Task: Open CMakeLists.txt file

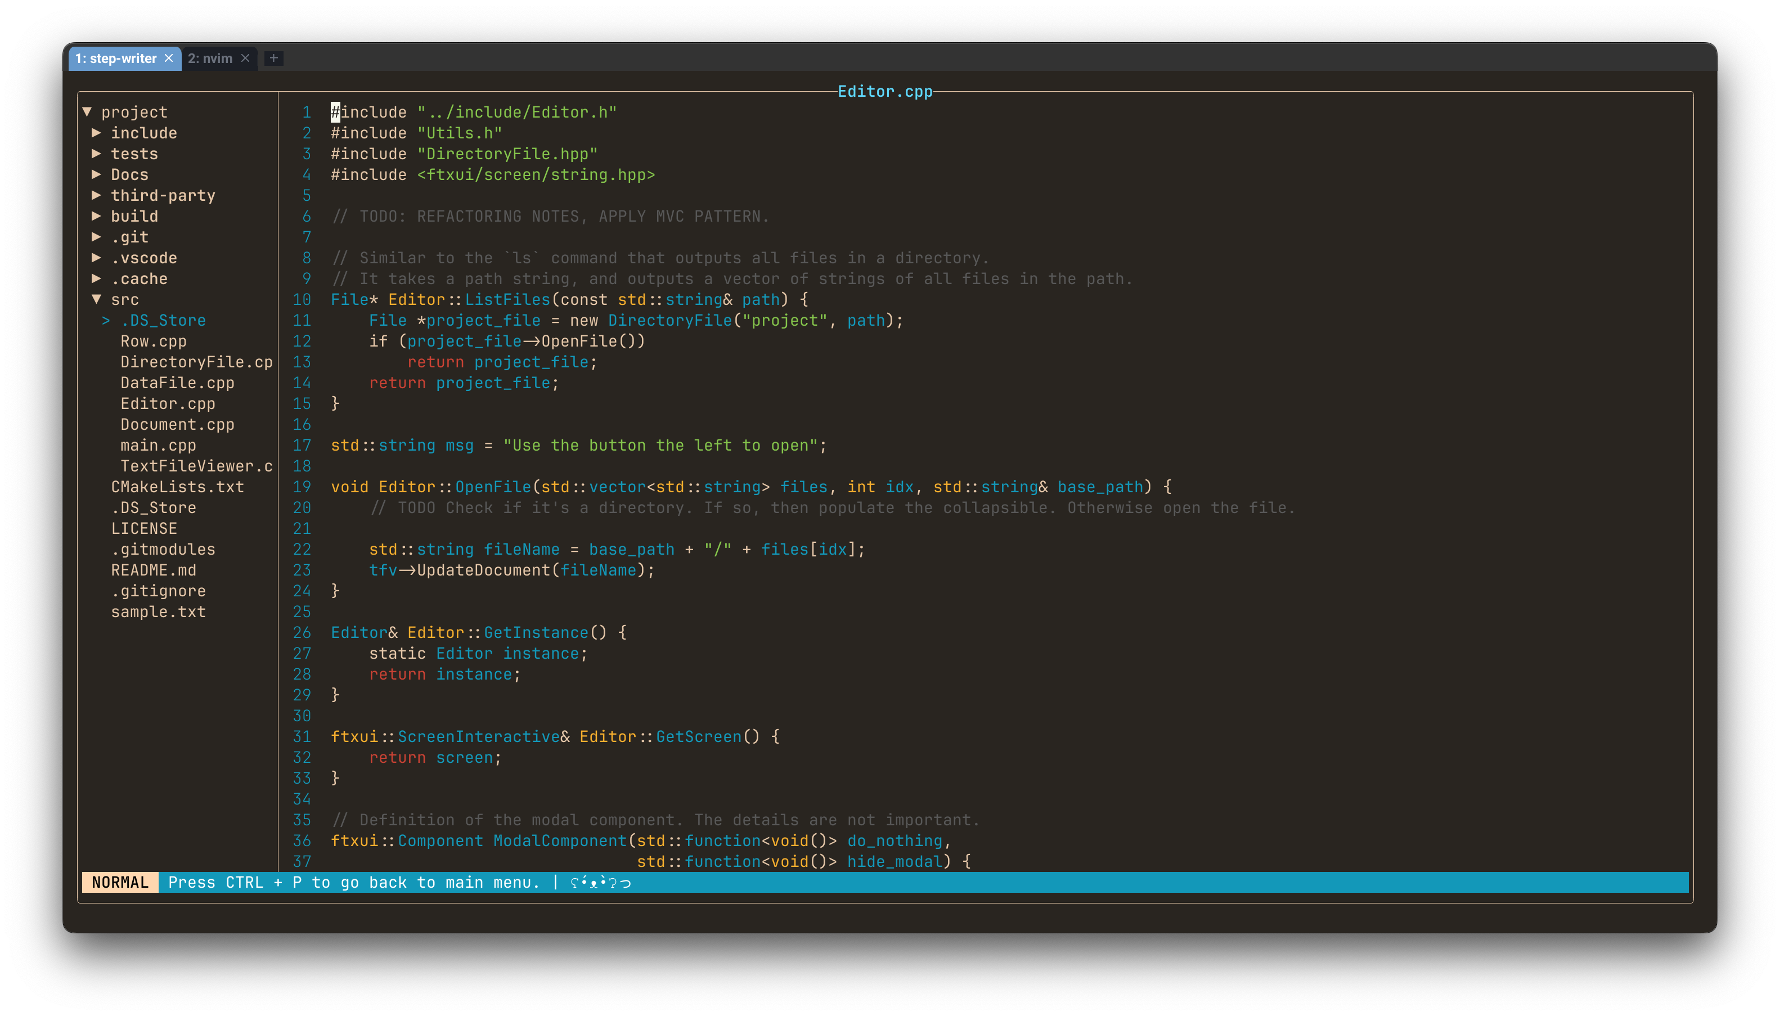Action: point(177,487)
